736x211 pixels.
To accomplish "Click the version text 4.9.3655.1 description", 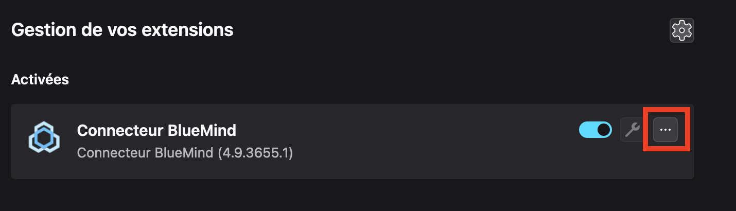I will [x=185, y=153].
